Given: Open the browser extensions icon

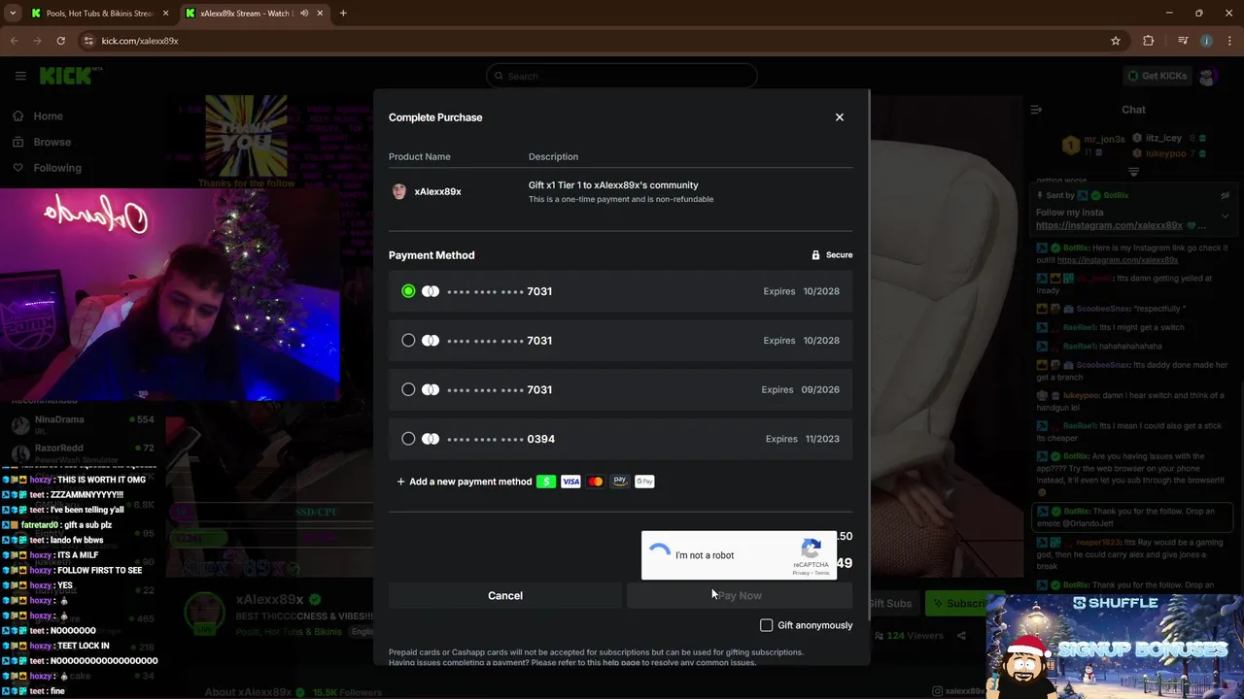Looking at the screenshot, I should point(1149,41).
